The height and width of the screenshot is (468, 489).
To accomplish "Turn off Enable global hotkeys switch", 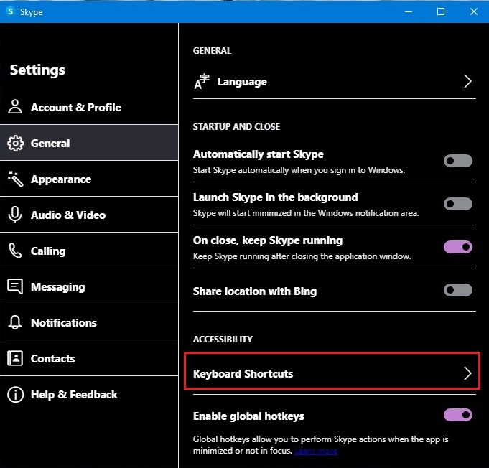I will [x=458, y=415].
